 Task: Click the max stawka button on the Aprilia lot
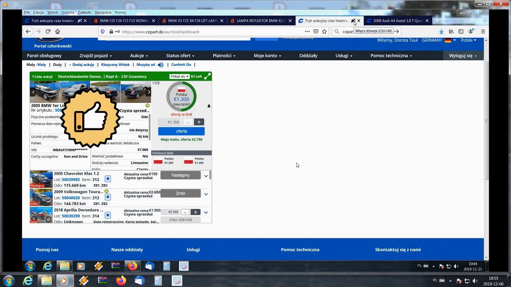click(x=180, y=220)
